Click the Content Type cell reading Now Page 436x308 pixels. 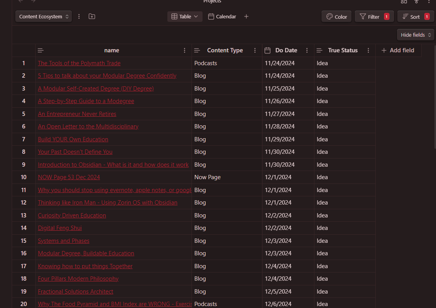[x=226, y=177]
